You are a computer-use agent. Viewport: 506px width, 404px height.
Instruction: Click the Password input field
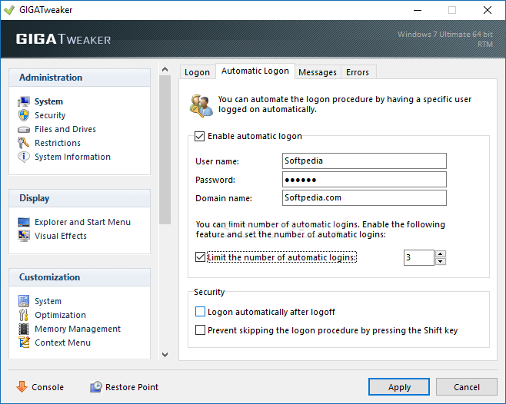click(x=365, y=179)
